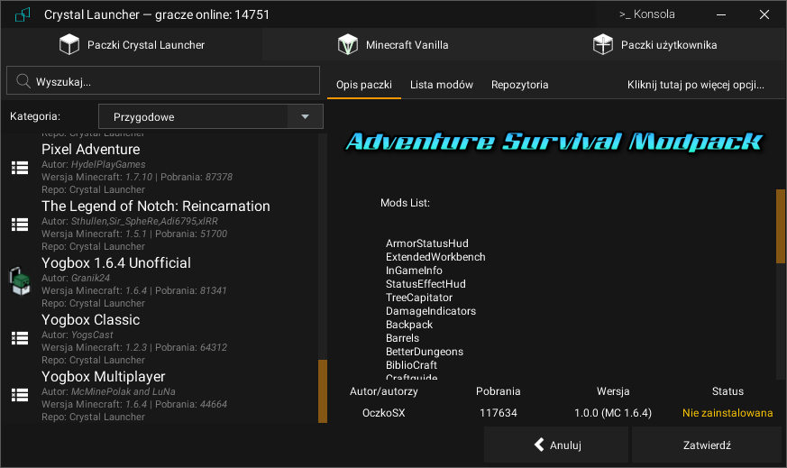Open the Paczki użytkownika tab
The height and width of the screenshot is (468, 787).
(x=655, y=45)
